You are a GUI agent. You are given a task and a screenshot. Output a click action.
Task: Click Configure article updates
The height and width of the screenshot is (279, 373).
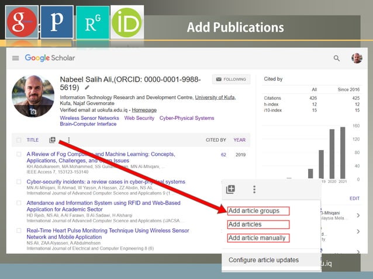tap(264, 260)
